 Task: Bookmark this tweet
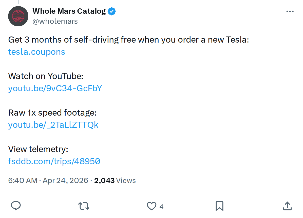click(x=219, y=206)
